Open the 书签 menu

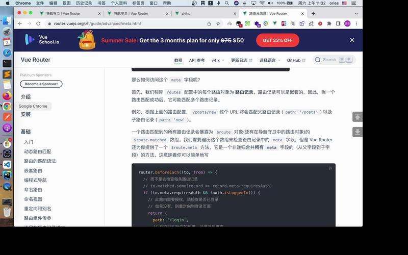coord(101,3)
